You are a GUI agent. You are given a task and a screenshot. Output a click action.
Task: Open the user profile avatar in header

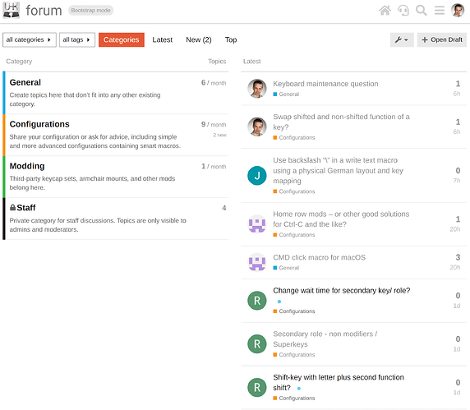pyautogui.click(x=458, y=10)
